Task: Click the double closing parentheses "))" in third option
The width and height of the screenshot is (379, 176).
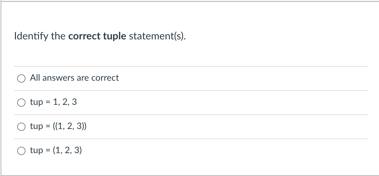Action: 84,126
